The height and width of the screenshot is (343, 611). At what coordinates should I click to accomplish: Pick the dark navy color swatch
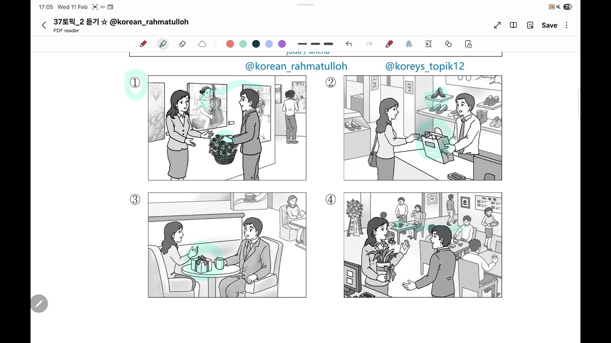[256, 44]
